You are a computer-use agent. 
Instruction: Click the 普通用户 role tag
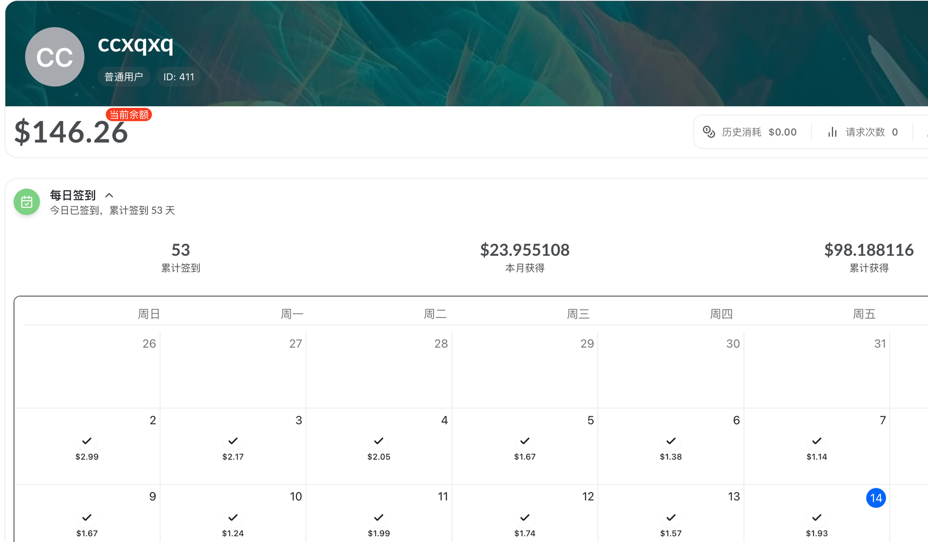pos(124,77)
